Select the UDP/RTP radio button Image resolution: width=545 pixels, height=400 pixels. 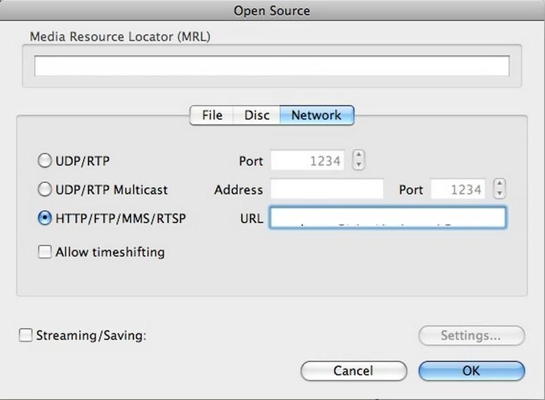[x=45, y=161]
